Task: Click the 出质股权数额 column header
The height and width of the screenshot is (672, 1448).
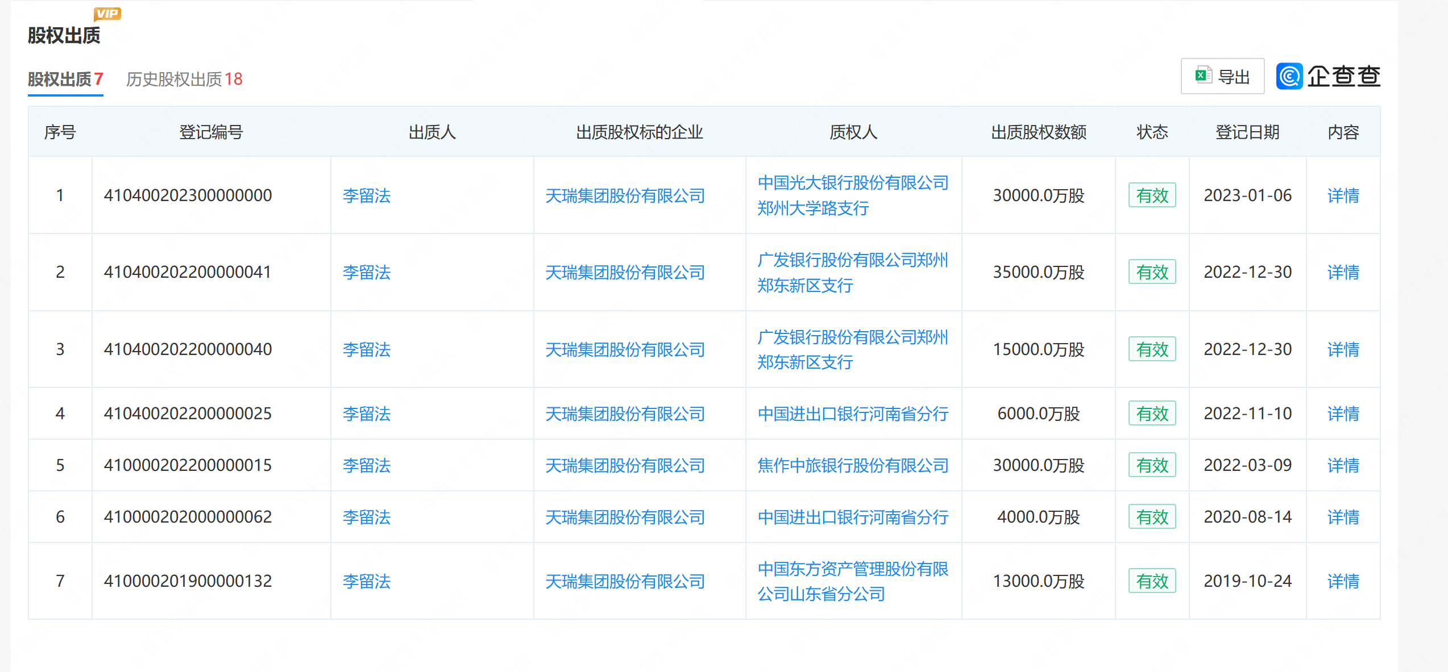Action: tap(1039, 132)
